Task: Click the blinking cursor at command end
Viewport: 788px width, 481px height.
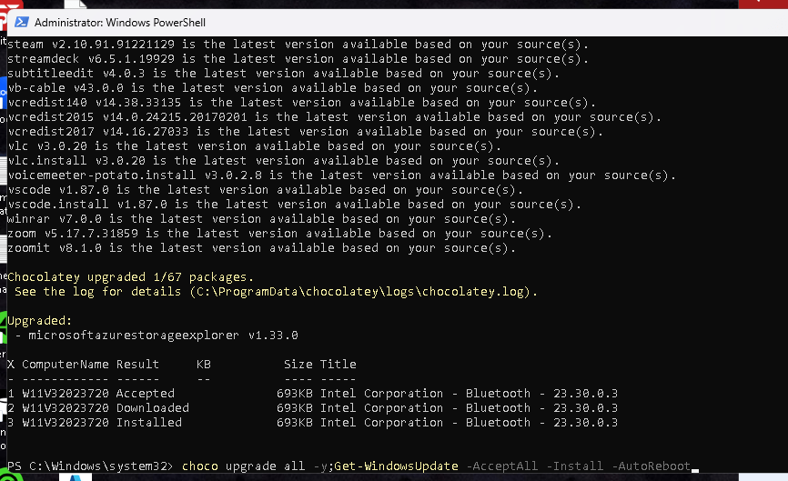Action: click(695, 470)
